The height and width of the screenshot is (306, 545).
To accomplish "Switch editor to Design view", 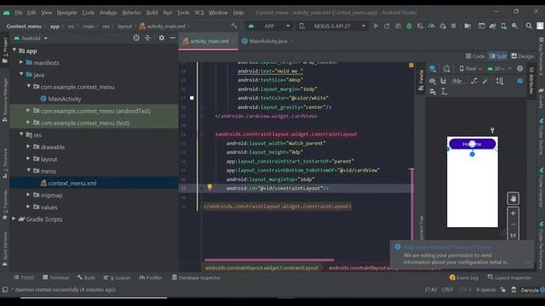I will [522, 56].
